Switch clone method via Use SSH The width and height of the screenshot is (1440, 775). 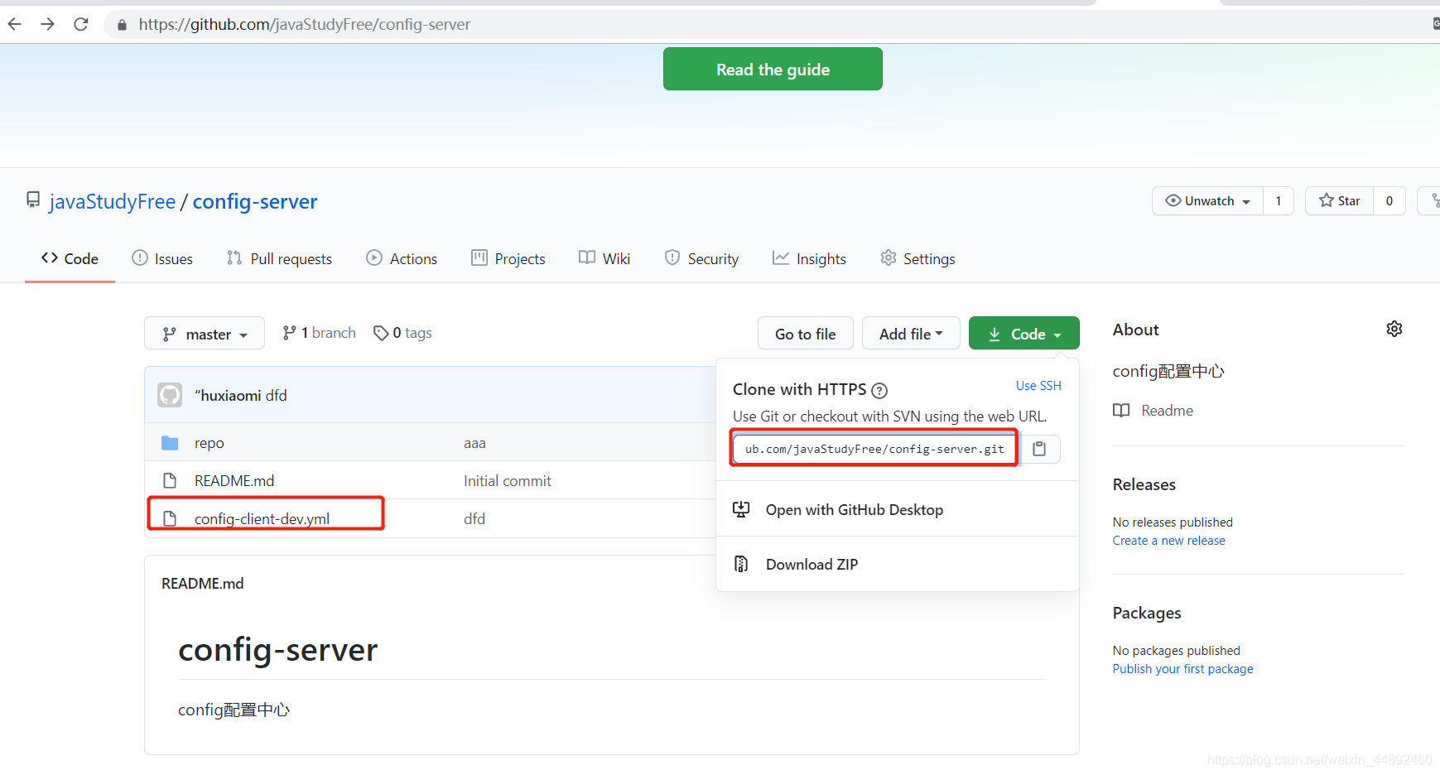(1038, 386)
